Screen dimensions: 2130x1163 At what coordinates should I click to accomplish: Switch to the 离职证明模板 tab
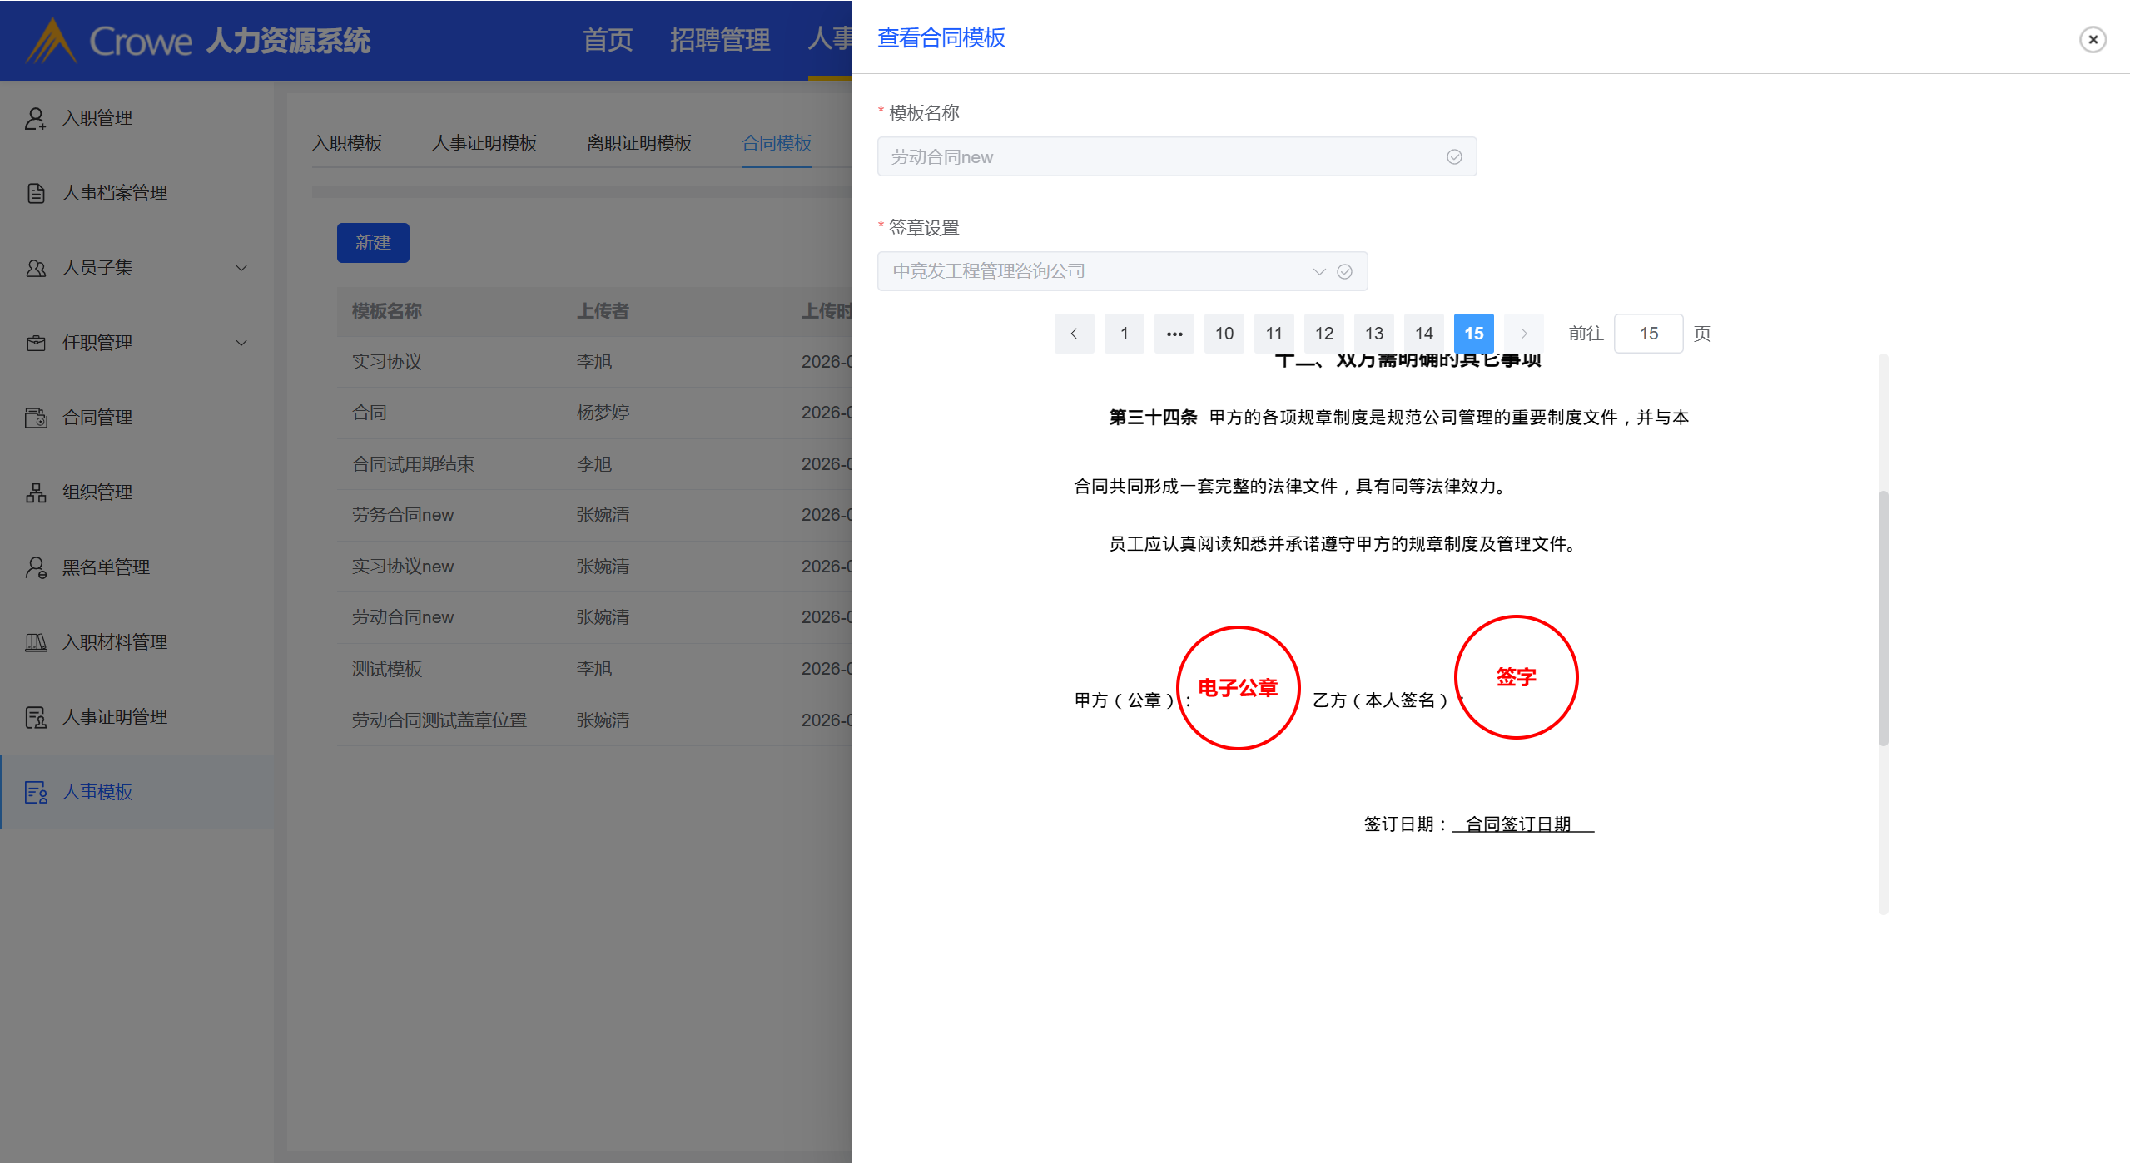638,143
